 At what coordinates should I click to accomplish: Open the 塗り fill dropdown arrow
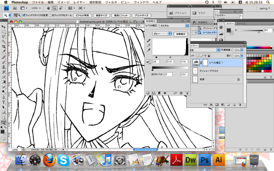click(242, 56)
